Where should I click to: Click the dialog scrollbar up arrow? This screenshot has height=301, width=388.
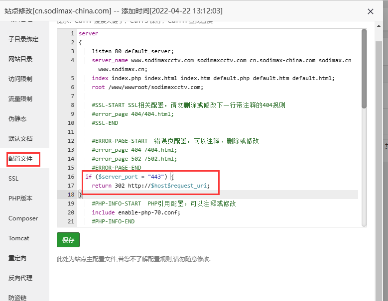coord(379,26)
